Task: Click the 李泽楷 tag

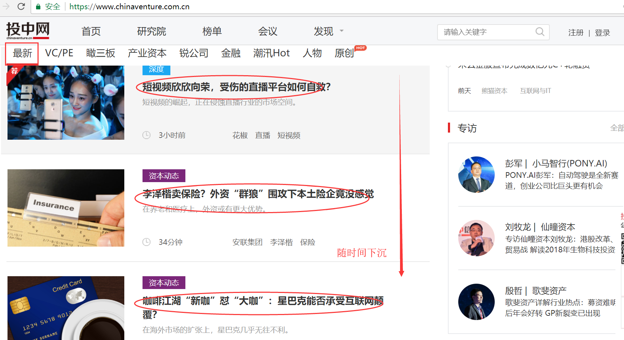Action: [281, 242]
